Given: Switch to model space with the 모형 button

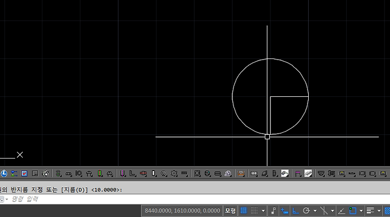Looking at the screenshot, I should pos(230,211).
